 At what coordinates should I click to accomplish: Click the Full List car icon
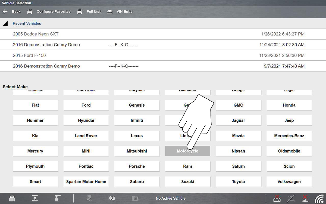[x=80, y=12]
